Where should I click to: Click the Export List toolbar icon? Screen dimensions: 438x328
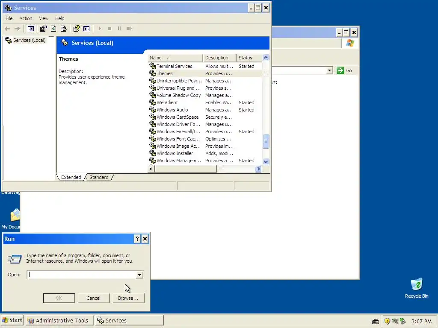[64, 29]
